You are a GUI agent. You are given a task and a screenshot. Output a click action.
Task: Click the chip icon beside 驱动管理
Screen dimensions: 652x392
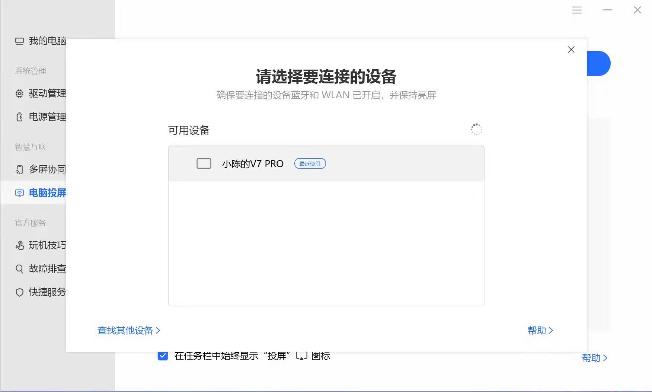[x=19, y=94]
